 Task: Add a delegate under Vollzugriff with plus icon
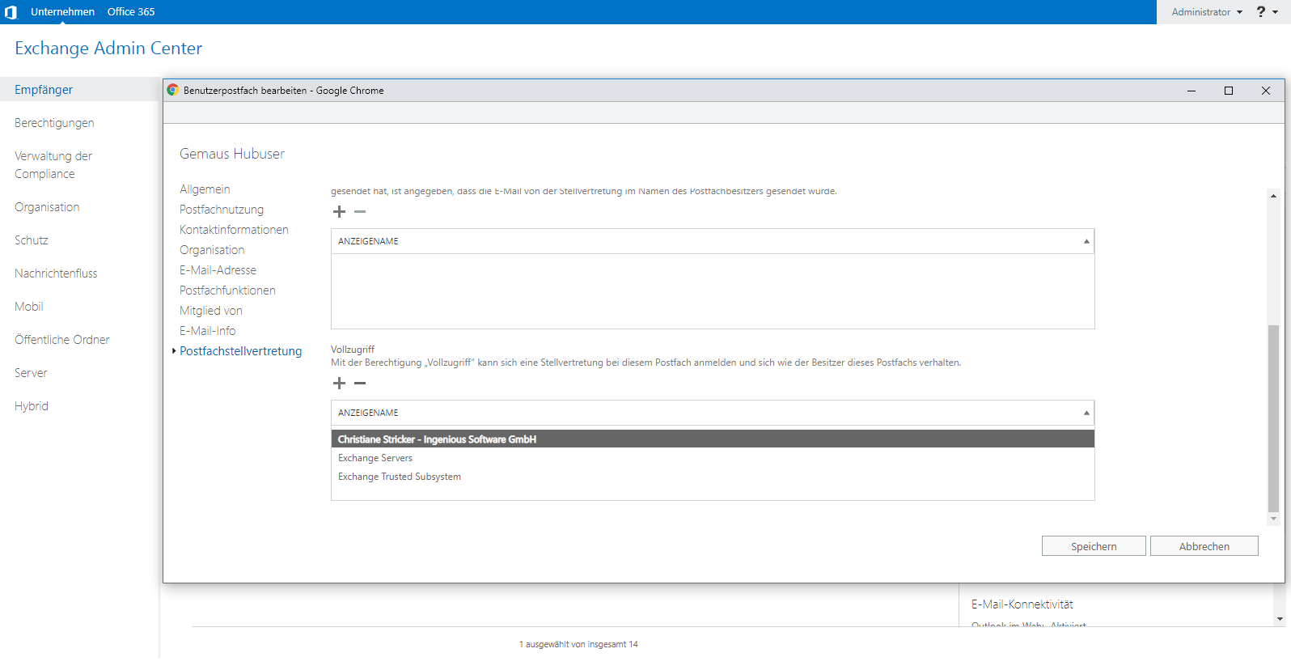(340, 384)
